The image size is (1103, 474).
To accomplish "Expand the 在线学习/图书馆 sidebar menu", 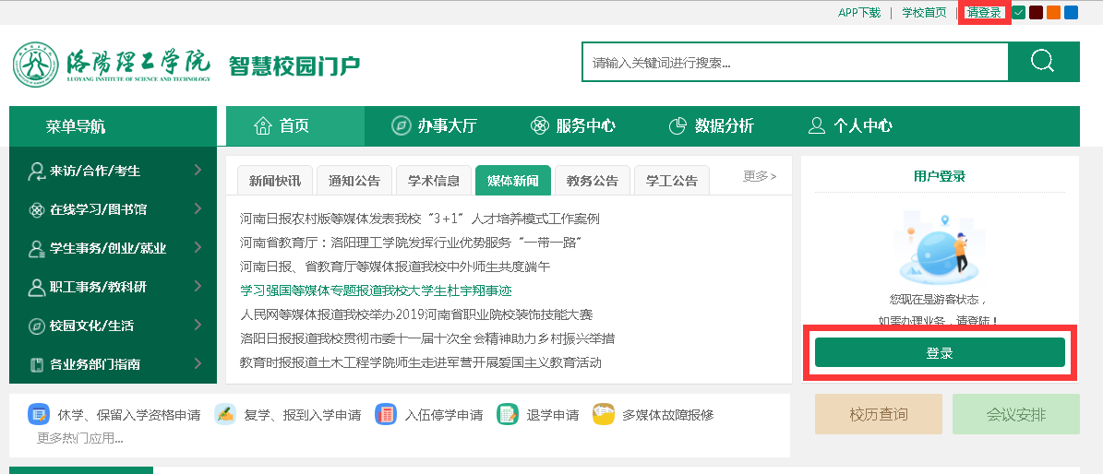I will 113,209.
